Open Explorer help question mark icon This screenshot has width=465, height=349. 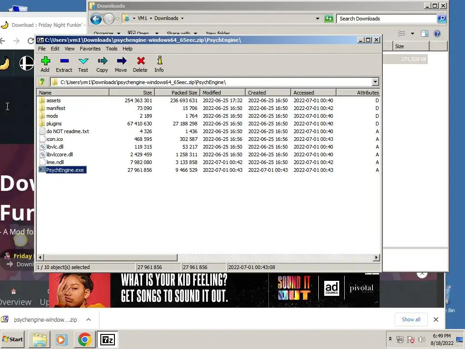coord(437,34)
